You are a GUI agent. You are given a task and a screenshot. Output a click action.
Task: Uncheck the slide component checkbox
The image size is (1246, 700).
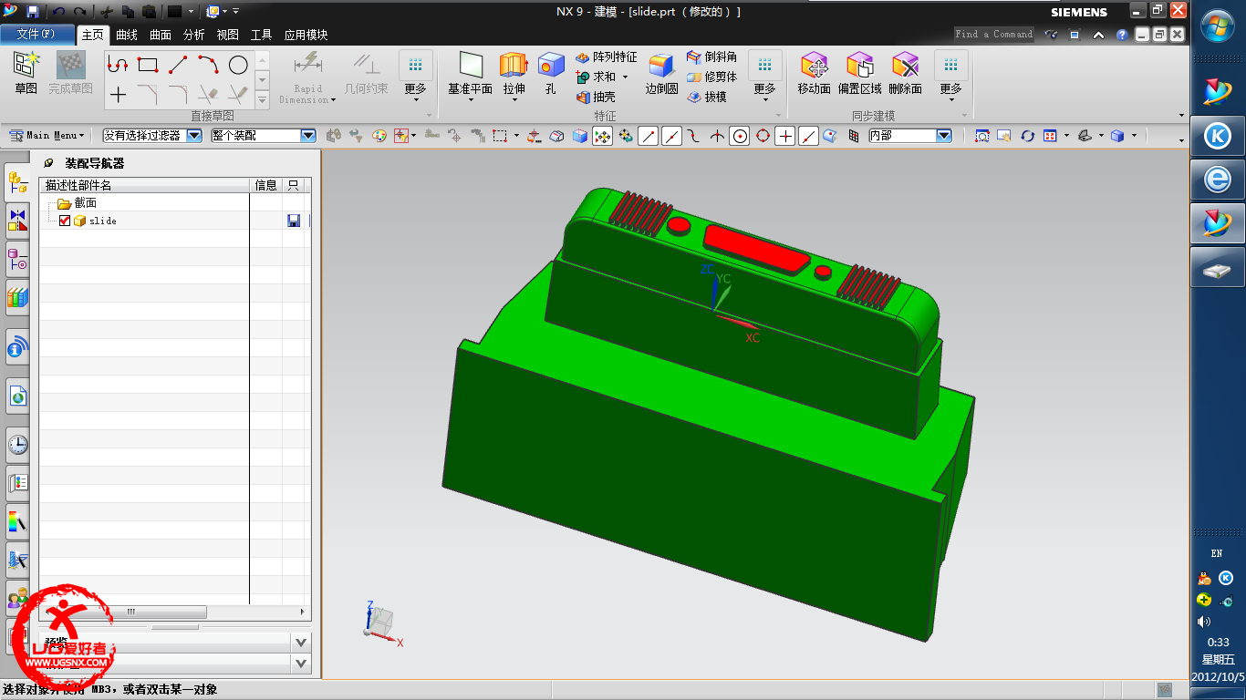click(64, 221)
